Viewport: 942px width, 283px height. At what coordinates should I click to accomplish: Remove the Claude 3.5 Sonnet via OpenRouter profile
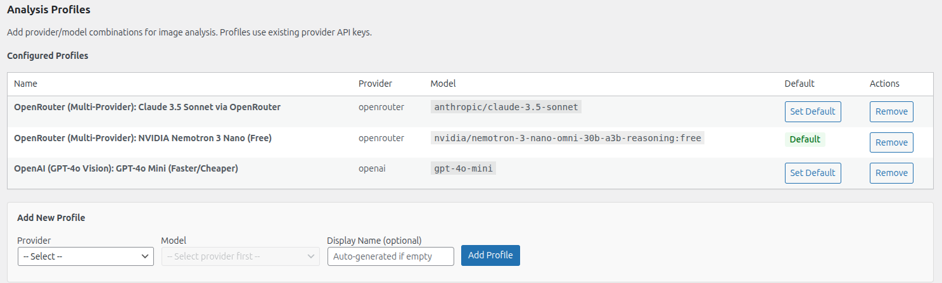pyautogui.click(x=891, y=111)
